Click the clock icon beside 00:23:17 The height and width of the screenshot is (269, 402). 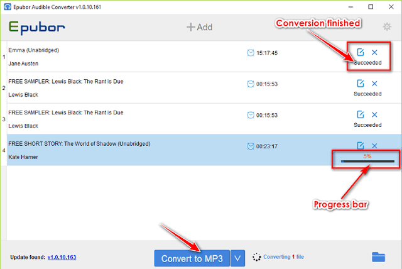pos(251,146)
